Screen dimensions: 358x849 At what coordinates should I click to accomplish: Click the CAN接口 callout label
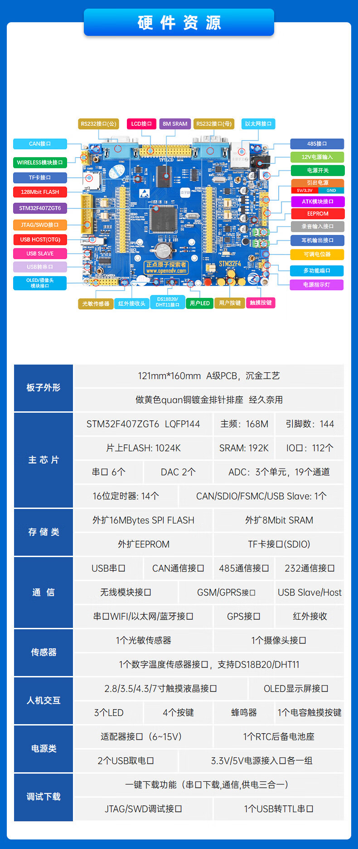(40, 144)
